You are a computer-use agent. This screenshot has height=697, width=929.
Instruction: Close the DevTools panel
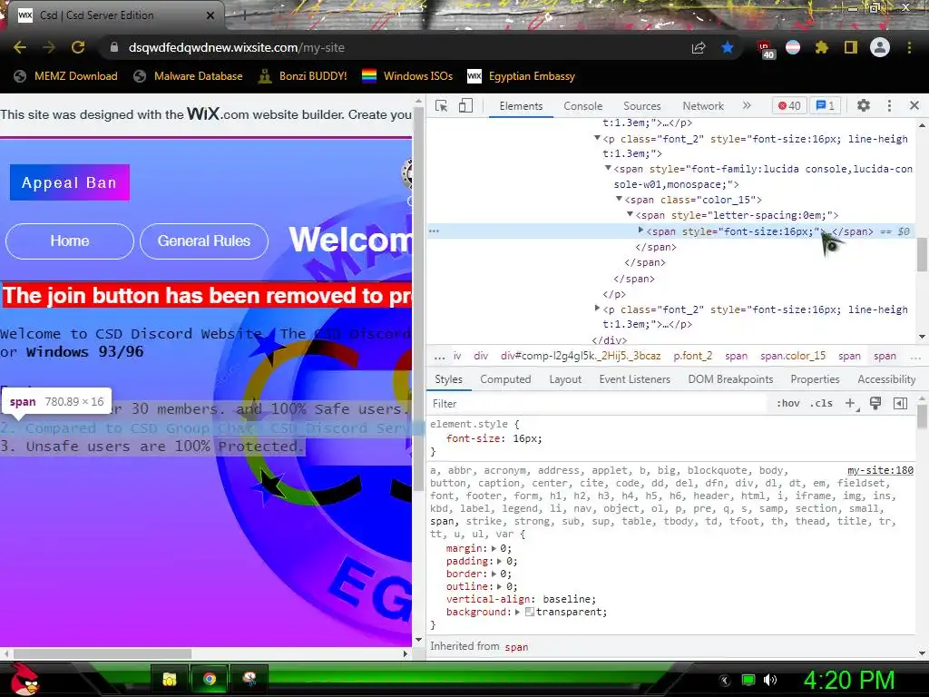(914, 105)
